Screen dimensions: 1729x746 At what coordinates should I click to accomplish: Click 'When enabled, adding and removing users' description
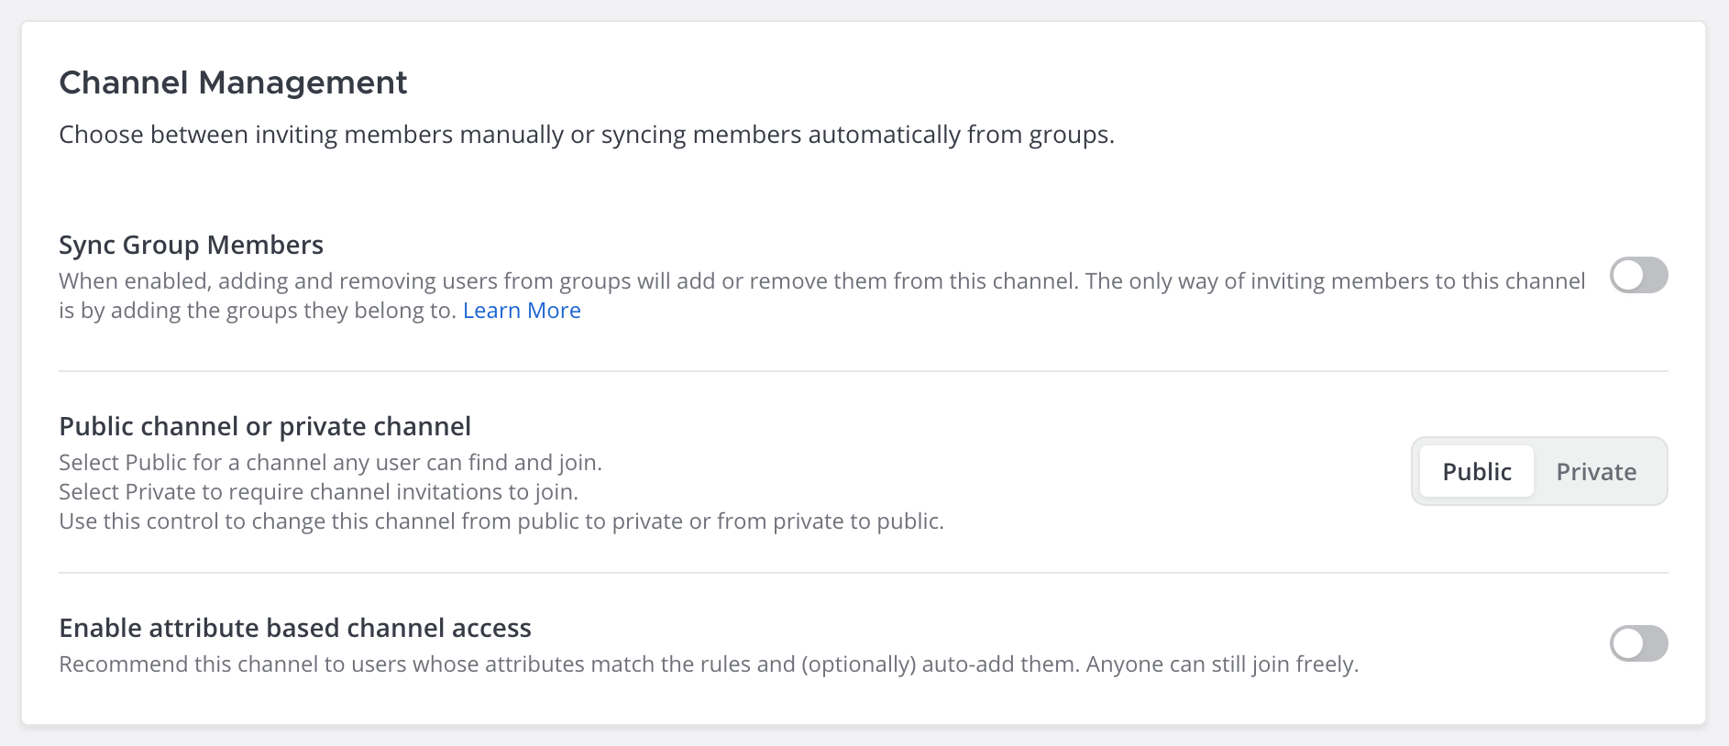(822, 295)
